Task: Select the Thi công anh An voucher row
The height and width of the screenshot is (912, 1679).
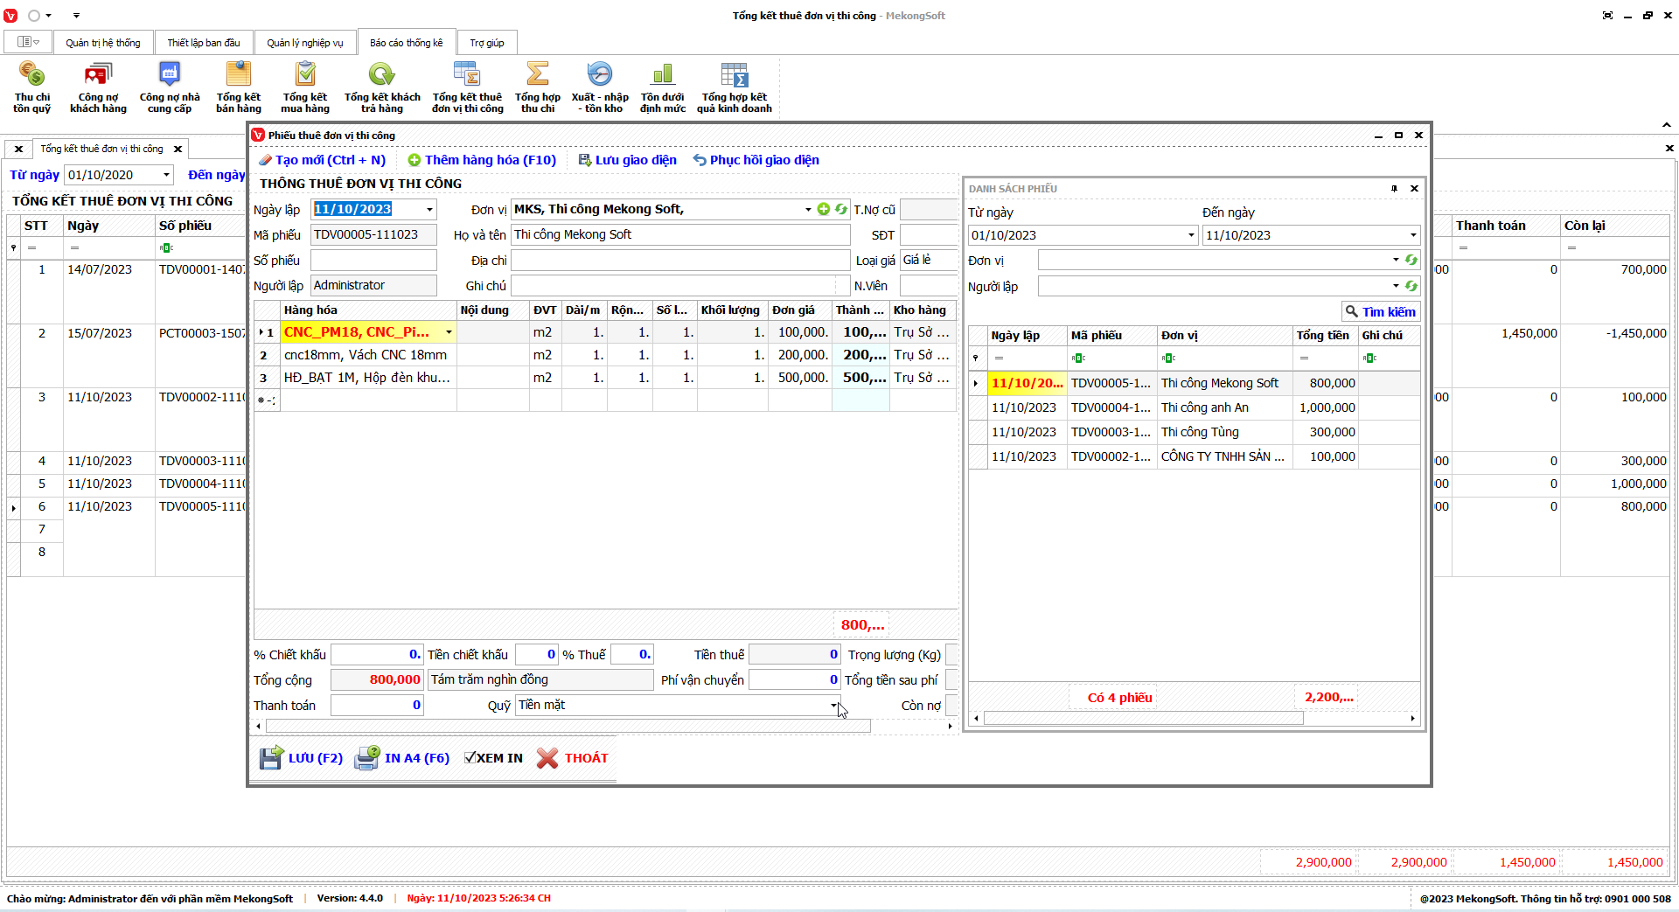Action: (x=1204, y=407)
